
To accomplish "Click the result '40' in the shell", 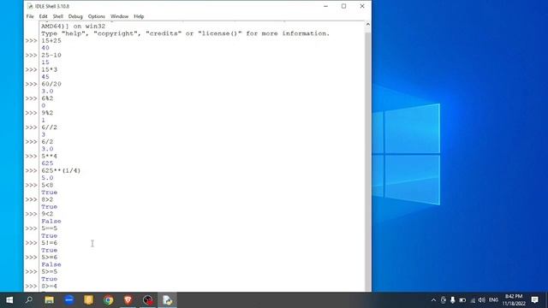I will [x=45, y=48].
